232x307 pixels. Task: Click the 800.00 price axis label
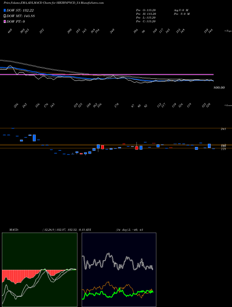click(219, 87)
